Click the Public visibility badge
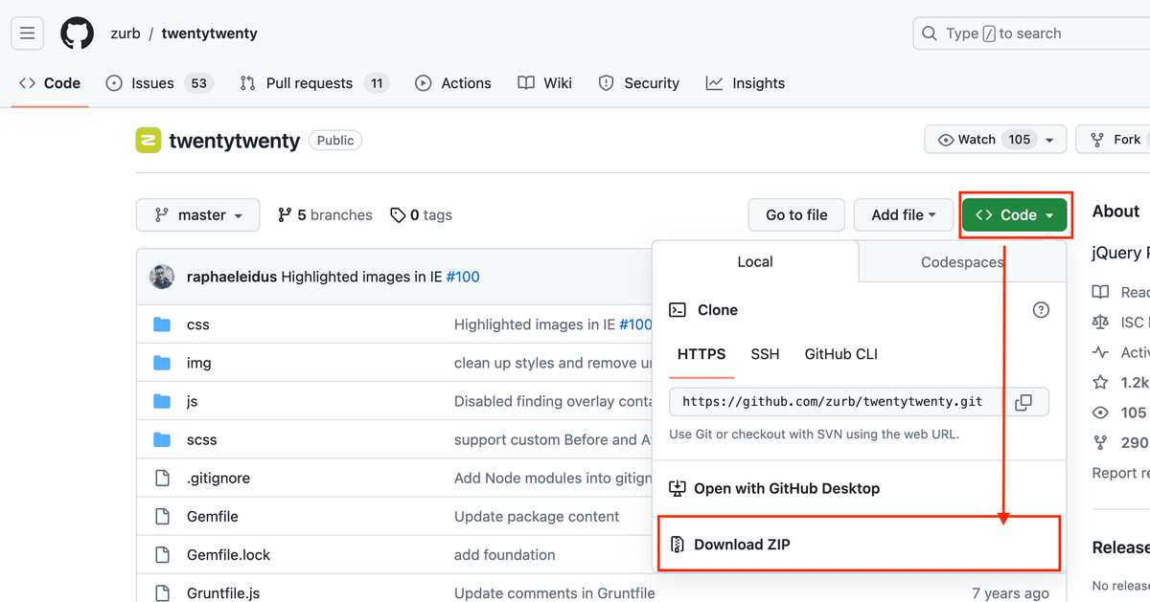 pos(335,140)
